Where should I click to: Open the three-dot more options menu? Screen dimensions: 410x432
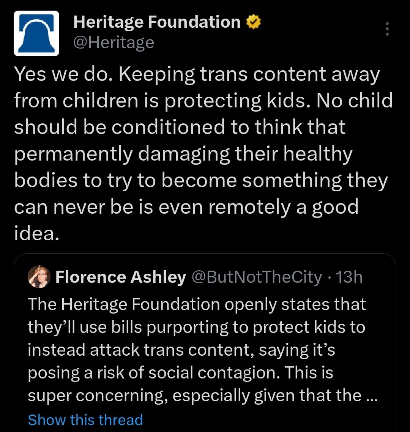pyautogui.click(x=387, y=29)
